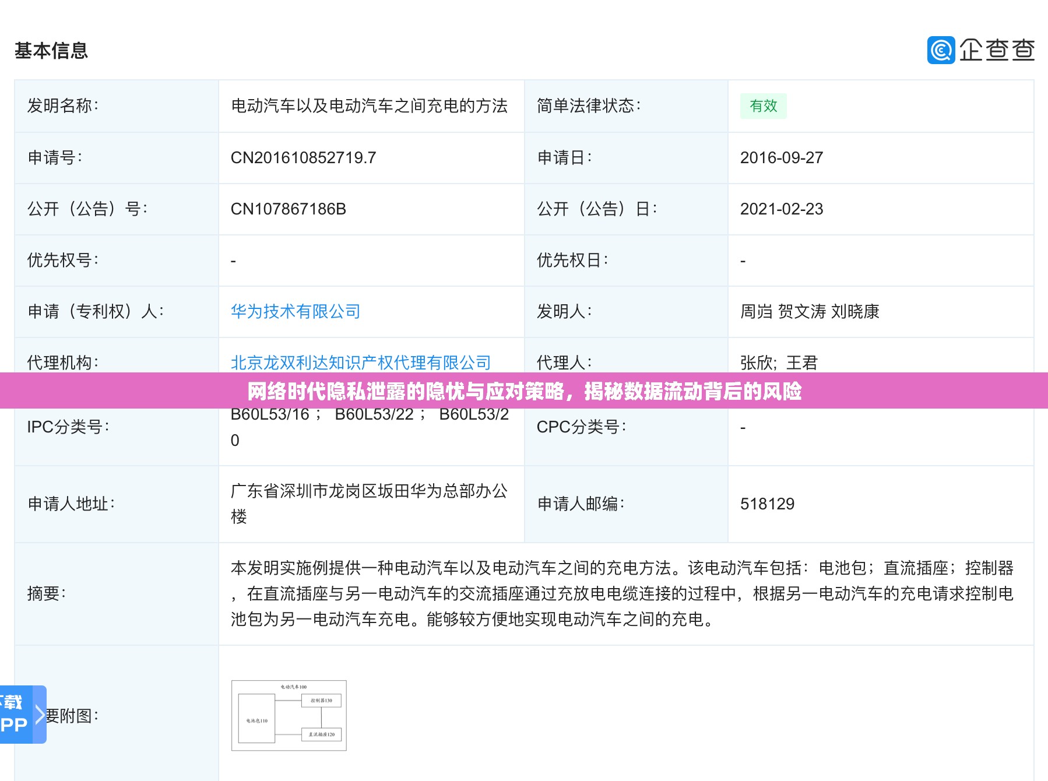Click the 简单法律状态 label cell
Screen dimensions: 1048x781
(x=626, y=106)
